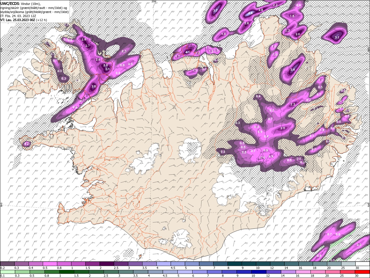Click the 'slydda/snjókoma' header line
This screenshot has height=278, width=370.
tap(34, 12)
